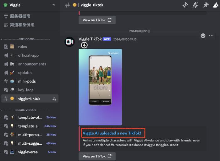220x161 pixels.
Task: Click the viggle-tiktok channel title in header
Action: [92, 5]
